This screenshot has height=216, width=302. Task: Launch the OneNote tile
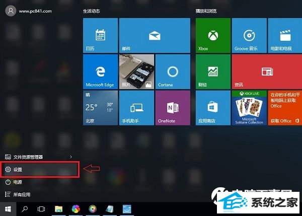click(173, 108)
